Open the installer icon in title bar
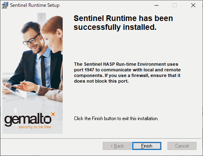 pos(5,5)
